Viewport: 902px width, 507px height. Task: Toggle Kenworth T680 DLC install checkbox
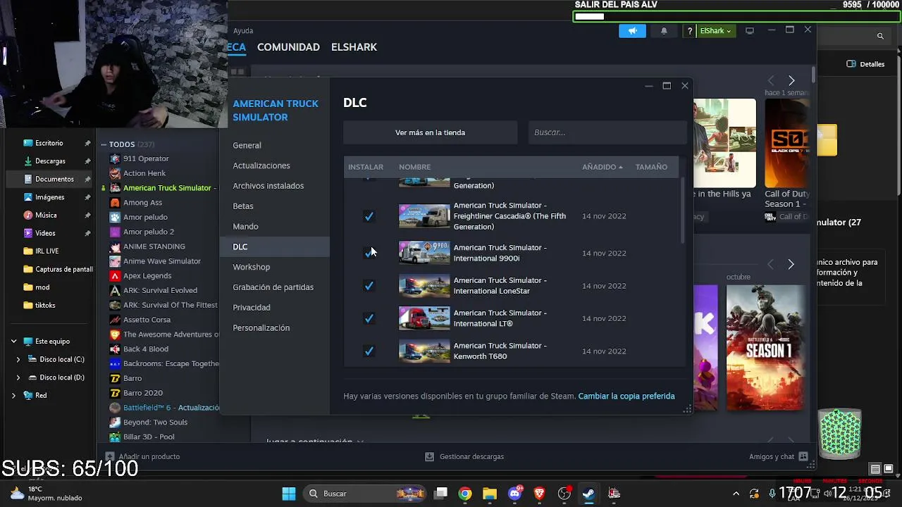tap(369, 351)
